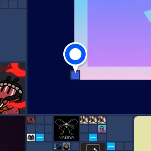Select the middle woman photo thumbnail
This screenshot has height=151, width=151.
tap(93, 120)
